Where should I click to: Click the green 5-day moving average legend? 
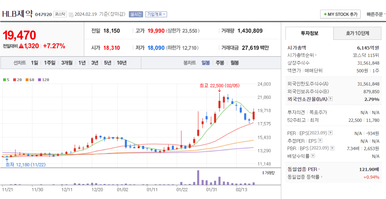6,80
